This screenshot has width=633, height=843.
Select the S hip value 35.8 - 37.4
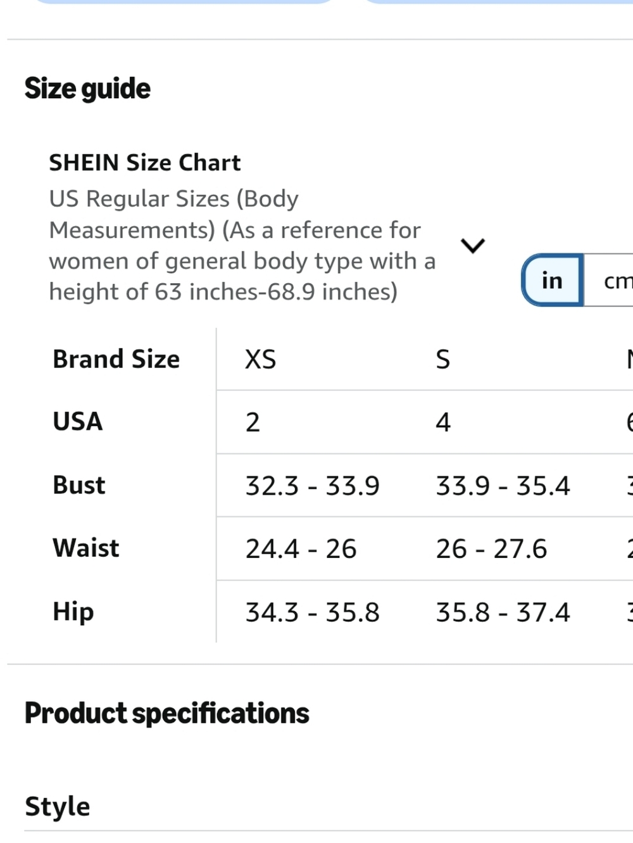503,612
